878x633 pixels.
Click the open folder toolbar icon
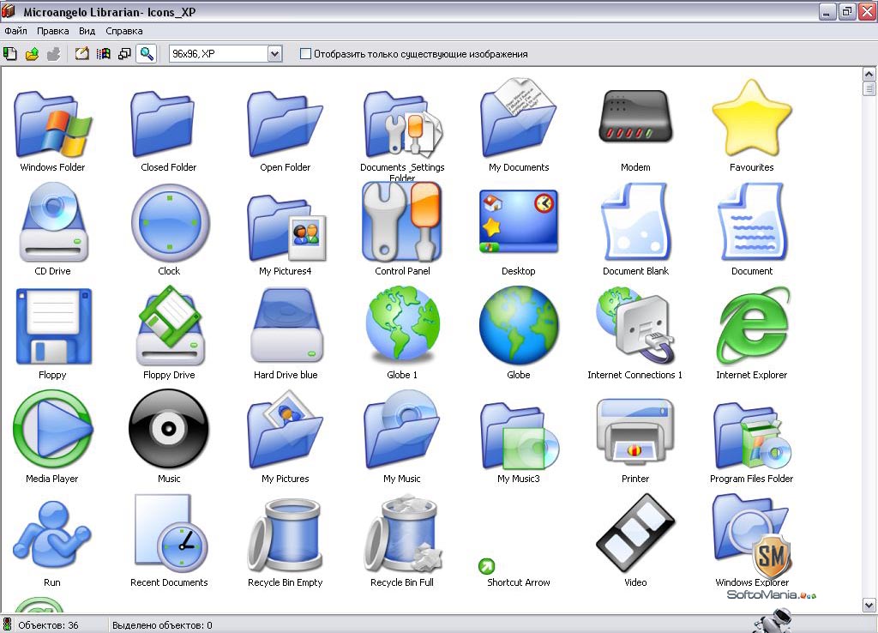[32, 54]
